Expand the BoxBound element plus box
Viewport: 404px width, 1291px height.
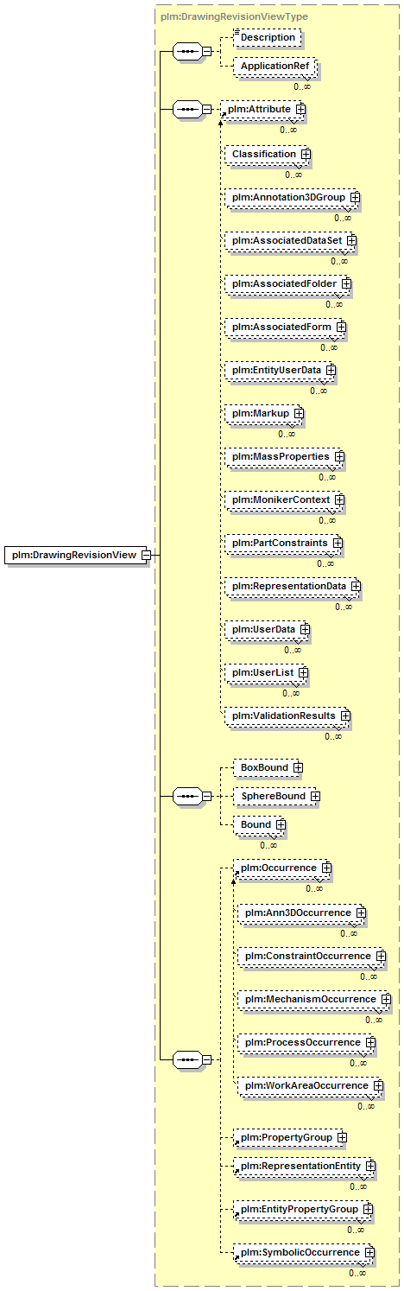(x=297, y=766)
